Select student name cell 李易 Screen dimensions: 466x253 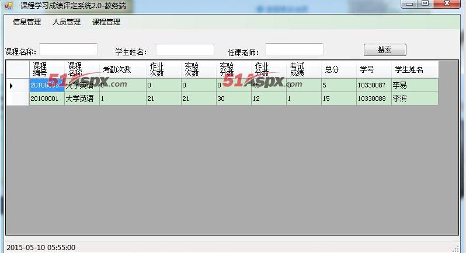(x=415, y=86)
